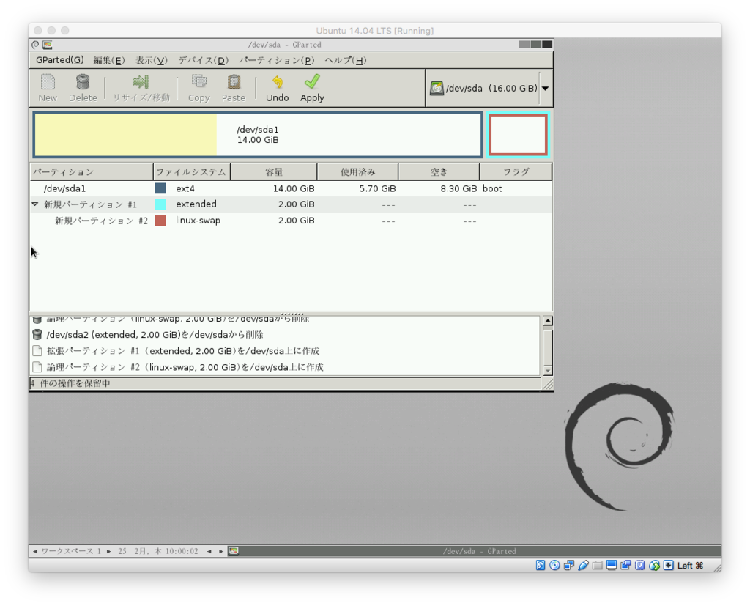Click VirtualBox shared folders status icon
The height and width of the screenshot is (606, 750).
(x=598, y=565)
